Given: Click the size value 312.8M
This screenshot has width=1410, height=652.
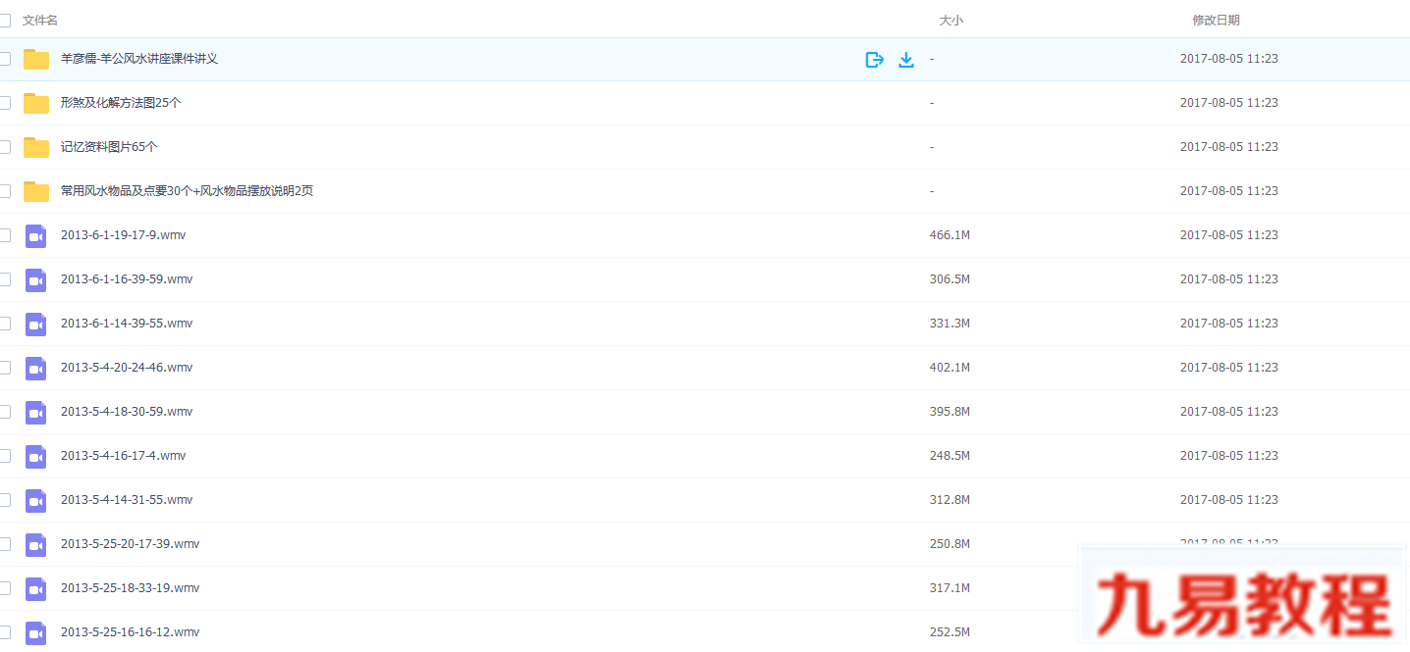Looking at the screenshot, I should (949, 500).
